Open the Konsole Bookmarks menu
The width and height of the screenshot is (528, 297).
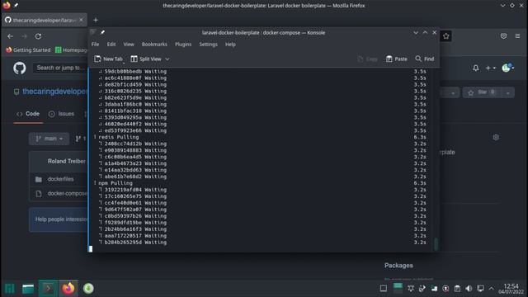click(154, 45)
